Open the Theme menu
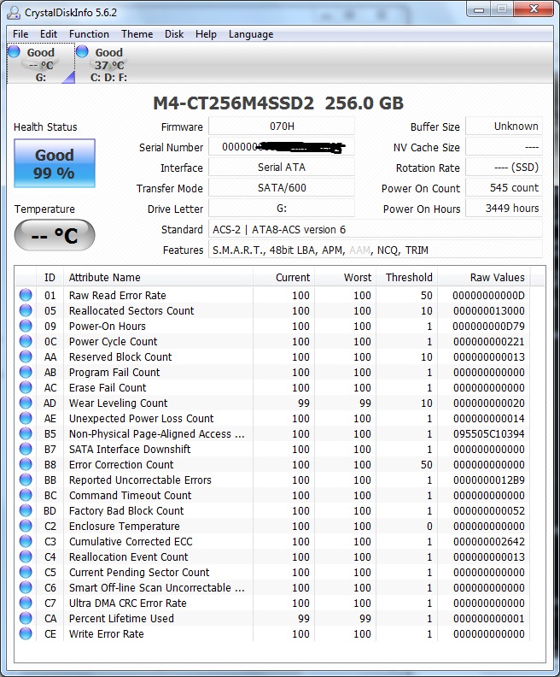This screenshot has height=677, width=560. point(137,34)
